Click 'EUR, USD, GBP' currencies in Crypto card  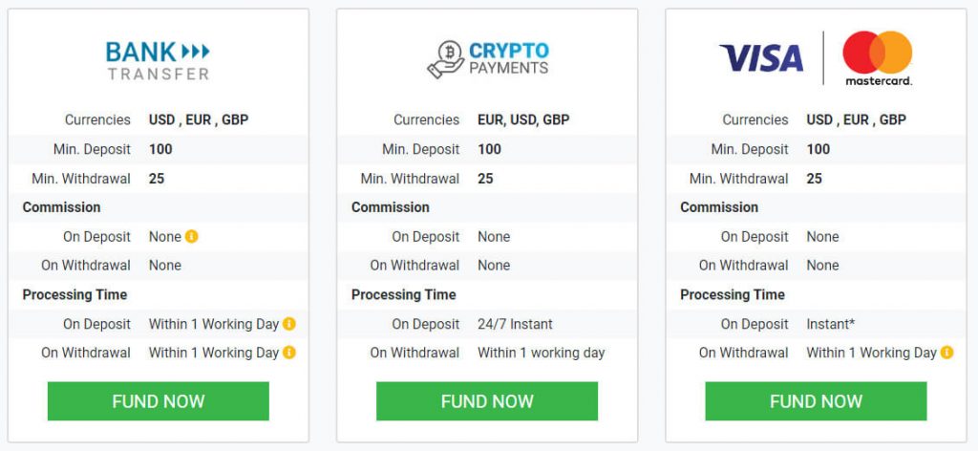(522, 119)
